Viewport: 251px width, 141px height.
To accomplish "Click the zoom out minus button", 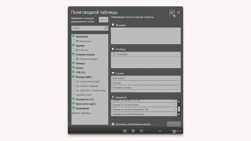I will point(148,131).
